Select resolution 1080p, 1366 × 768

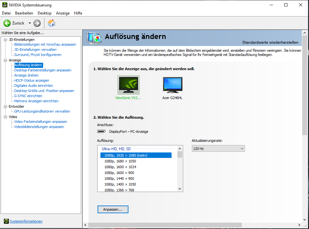(x=119, y=190)
